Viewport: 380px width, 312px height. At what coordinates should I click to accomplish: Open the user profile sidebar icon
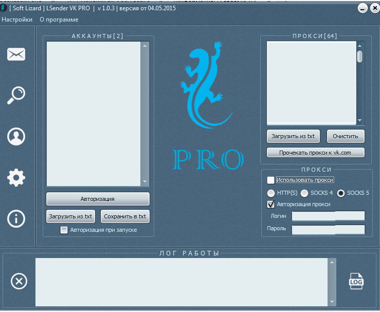[x=16, y=137]
